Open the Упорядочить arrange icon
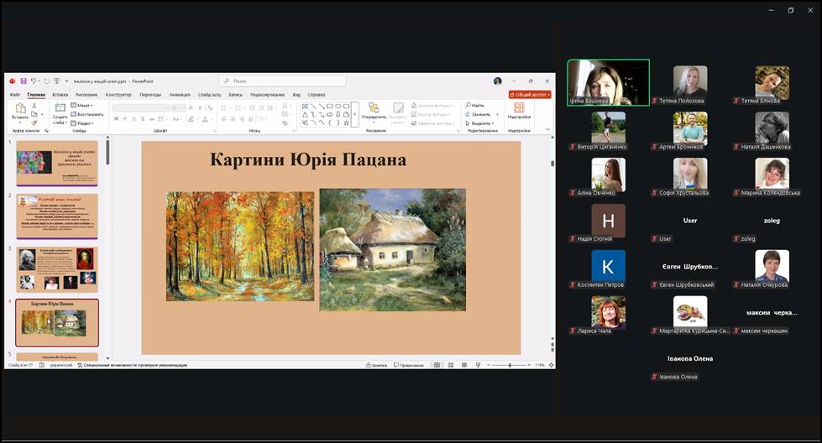This screenshot has height=443, width=822. (374, 109)
